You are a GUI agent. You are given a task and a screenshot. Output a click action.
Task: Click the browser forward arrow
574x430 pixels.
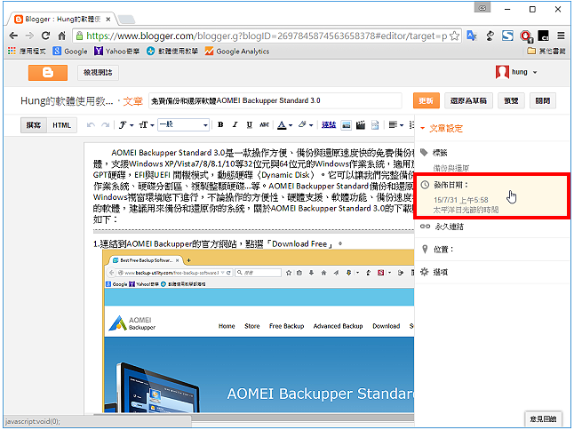tap(29, 36)
